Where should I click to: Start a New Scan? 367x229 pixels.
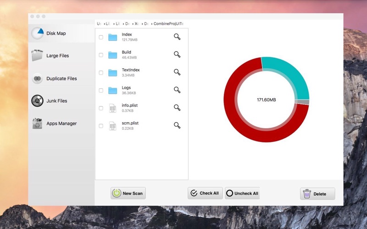point(128,193)
